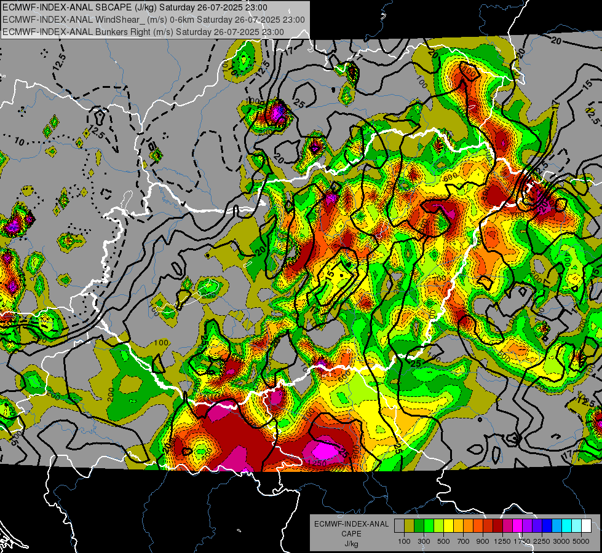Click the 5000 value under the color scale
Viewport: 602px width, 553px height.
point(581,541)
